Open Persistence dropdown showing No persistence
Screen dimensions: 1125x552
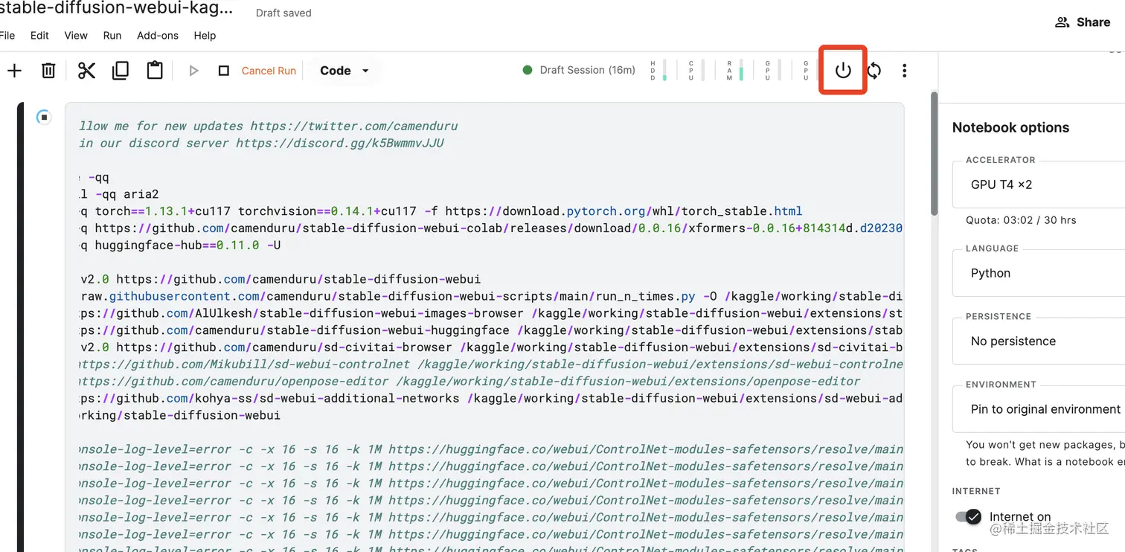coord(1039,341)
